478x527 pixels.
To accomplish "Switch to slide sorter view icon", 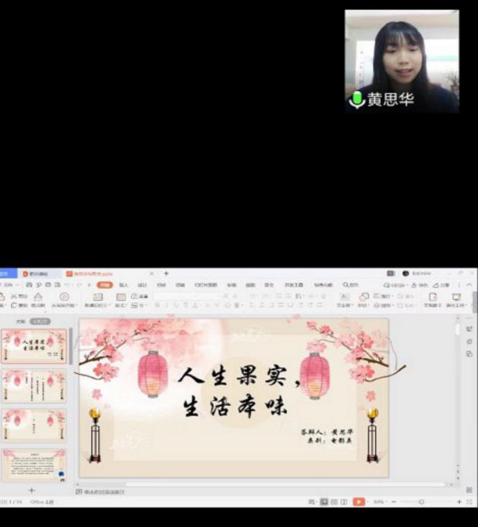I will (334, 501).
